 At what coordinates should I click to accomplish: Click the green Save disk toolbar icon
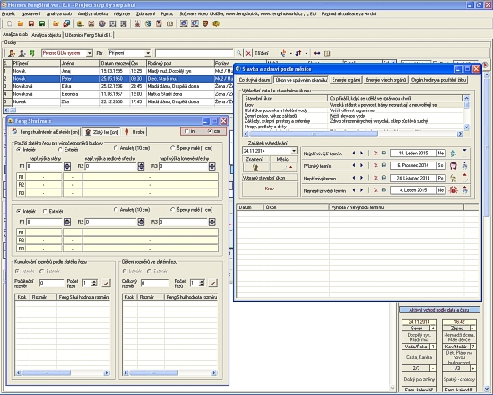[x=42, y=23]
